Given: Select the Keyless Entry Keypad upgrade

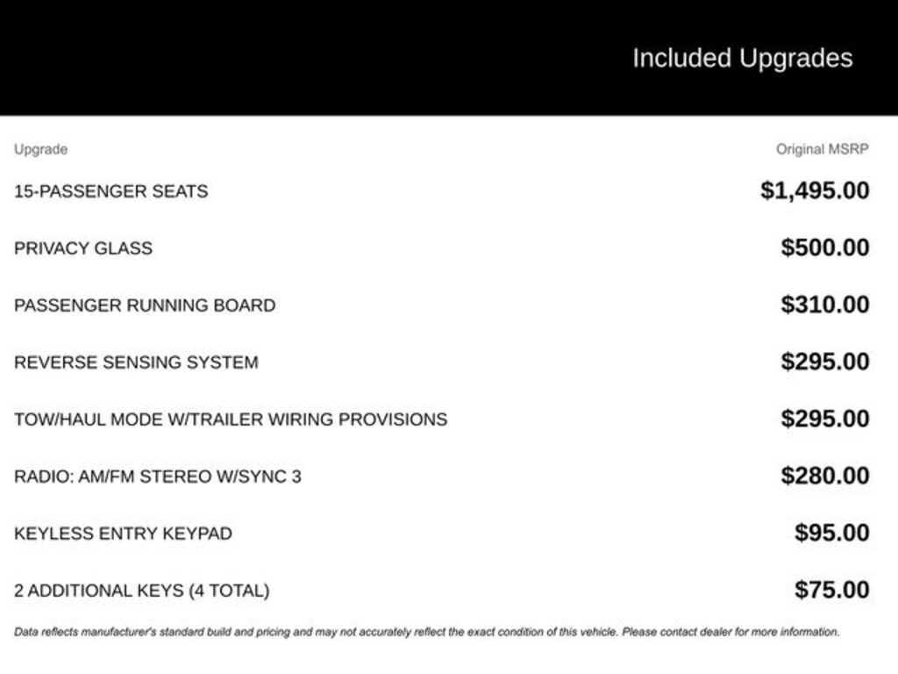Looking at the screenshot, I should pyautogui.click(x=123, y=534).
